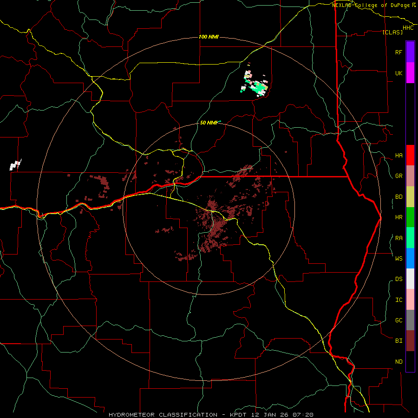Click the HR legend label
Image resolution: width=418 pixels, height=418 pixels.
(x=398, y=217)
